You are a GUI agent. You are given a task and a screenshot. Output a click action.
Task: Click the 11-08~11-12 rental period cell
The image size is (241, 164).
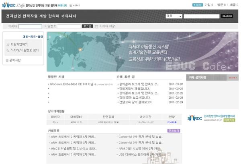click(145, 122)
